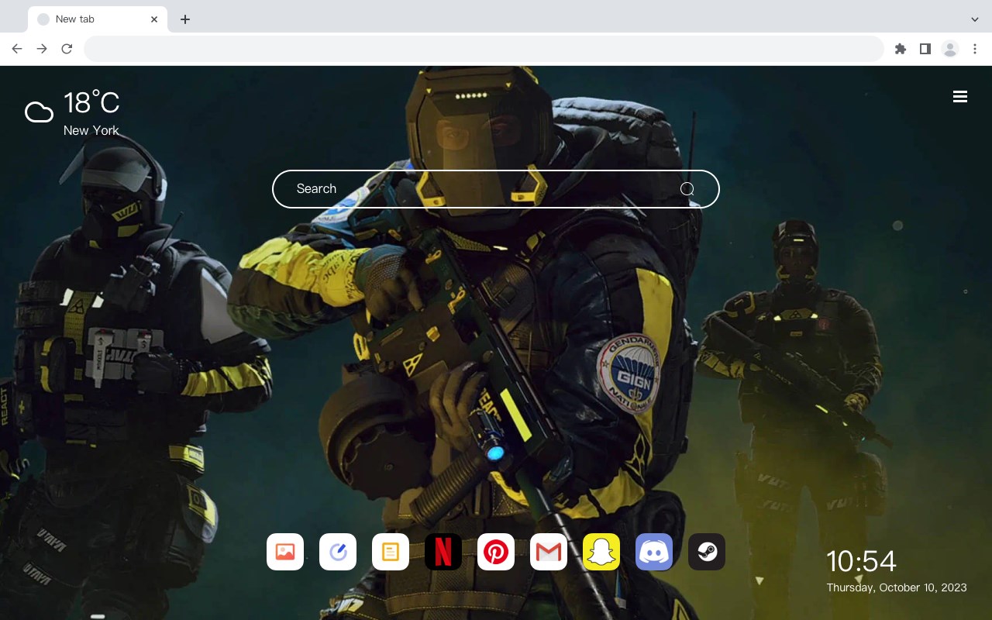Click the 10:54 clock display

coord(861,561)
